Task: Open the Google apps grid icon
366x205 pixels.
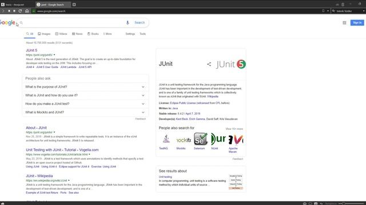Action: 344,23
